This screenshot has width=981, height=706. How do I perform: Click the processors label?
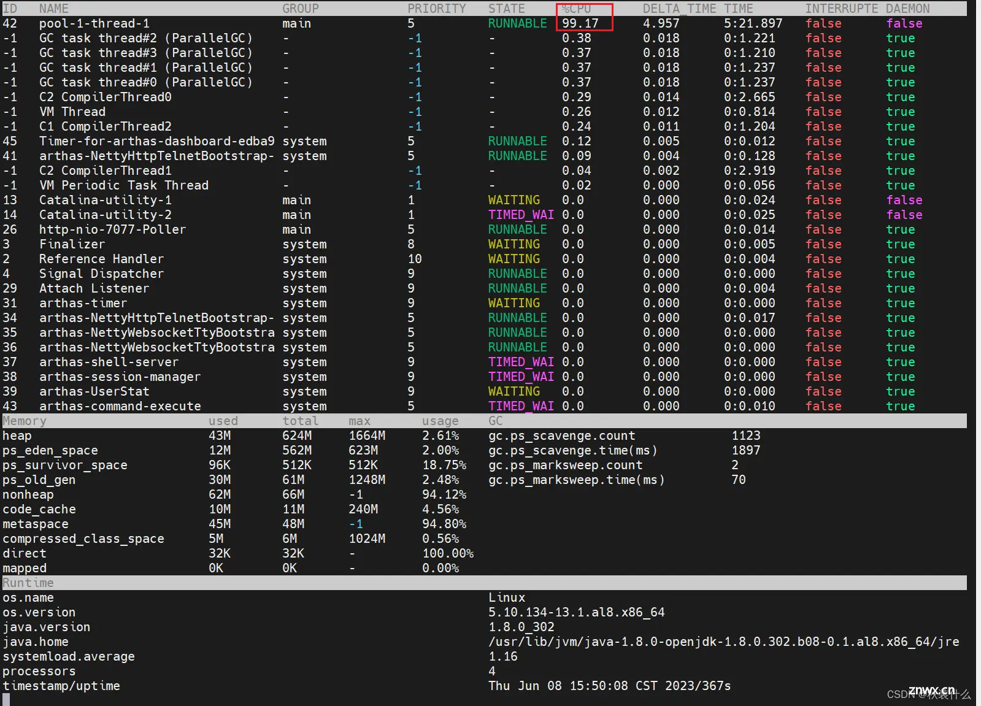click(39, 671)
